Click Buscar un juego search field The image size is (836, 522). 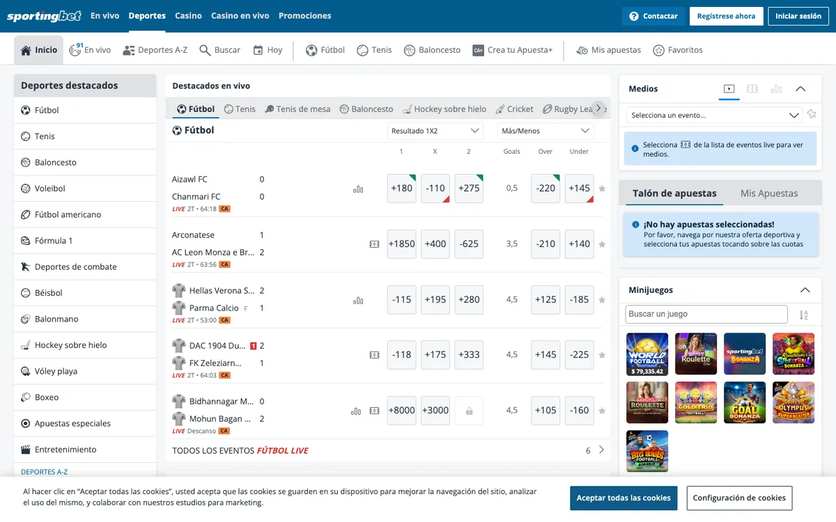[706, 315]
